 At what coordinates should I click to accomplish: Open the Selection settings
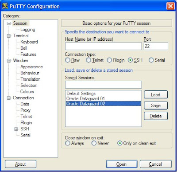coord(29,85)
